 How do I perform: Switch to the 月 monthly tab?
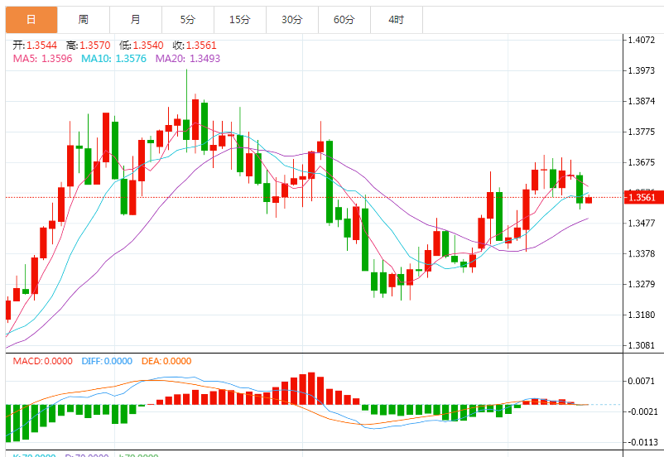pyautogui.click(x=136, y=20)
